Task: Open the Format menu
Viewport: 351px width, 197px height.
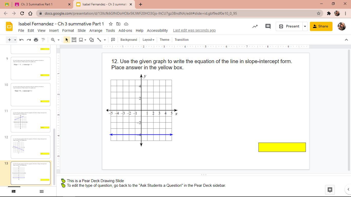Action: click(68, 31)
